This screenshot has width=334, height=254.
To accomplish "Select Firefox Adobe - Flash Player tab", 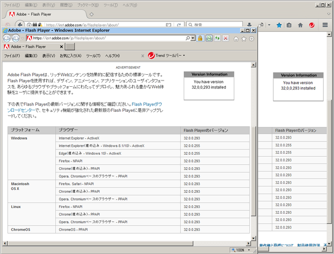I will pos(46,14).
